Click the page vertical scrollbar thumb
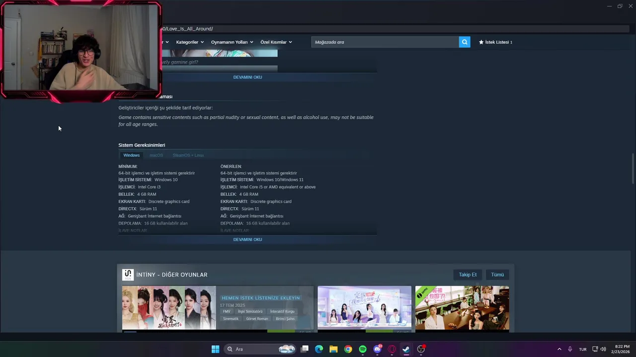This screenshot has width=636, height=357. pyautogui.click(x=633, y=168)
